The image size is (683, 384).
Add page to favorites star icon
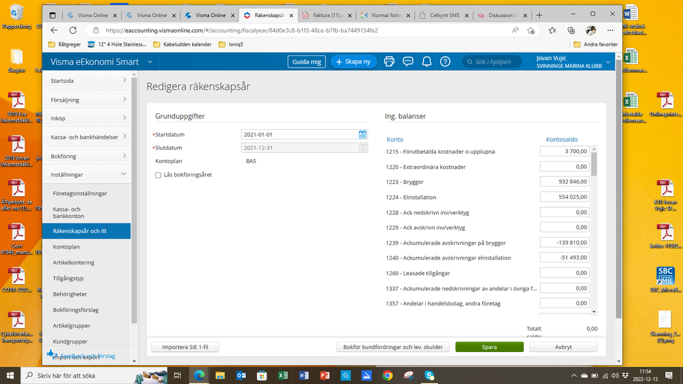tap(530, 31)
